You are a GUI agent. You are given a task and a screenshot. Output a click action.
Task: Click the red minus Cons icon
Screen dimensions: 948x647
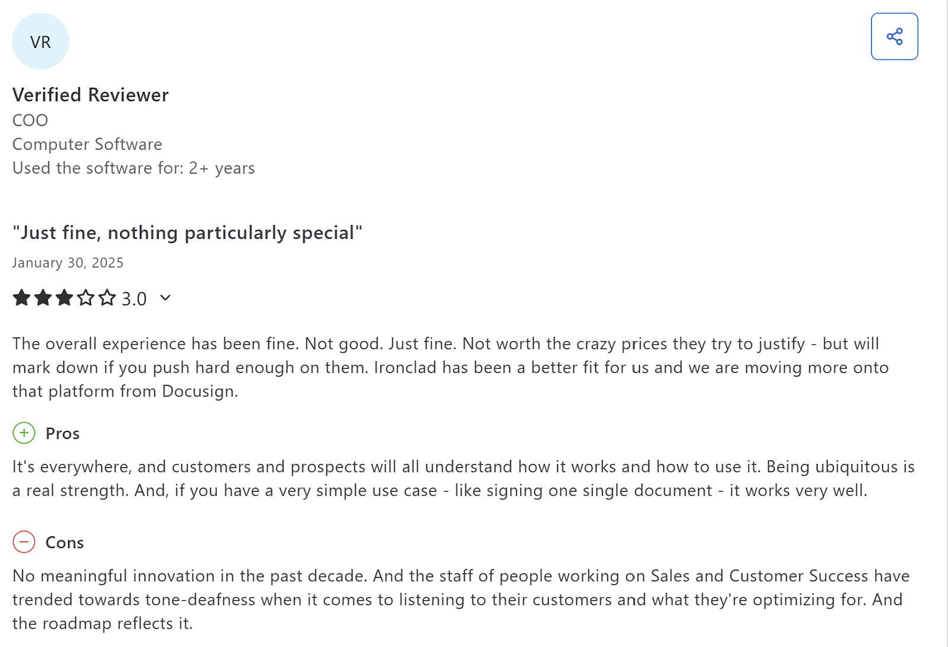(x=24, y=542)
